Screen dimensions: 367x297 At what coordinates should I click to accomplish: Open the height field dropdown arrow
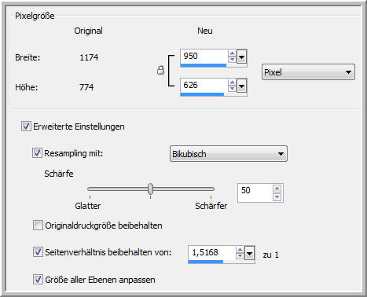(x=241, y=86)
